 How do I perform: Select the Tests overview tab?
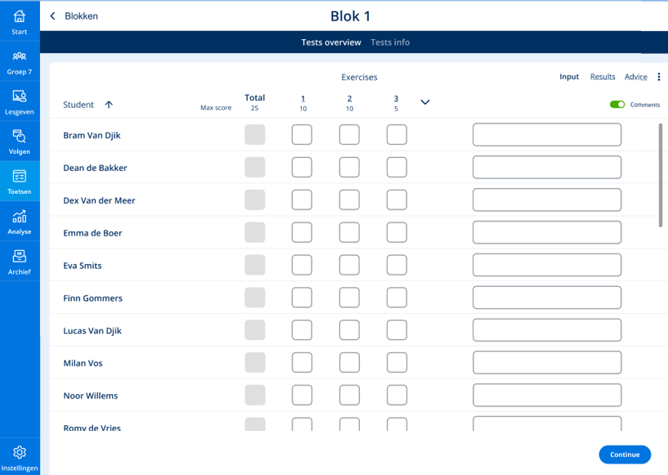pyautogui.click(x=331, y=43)
